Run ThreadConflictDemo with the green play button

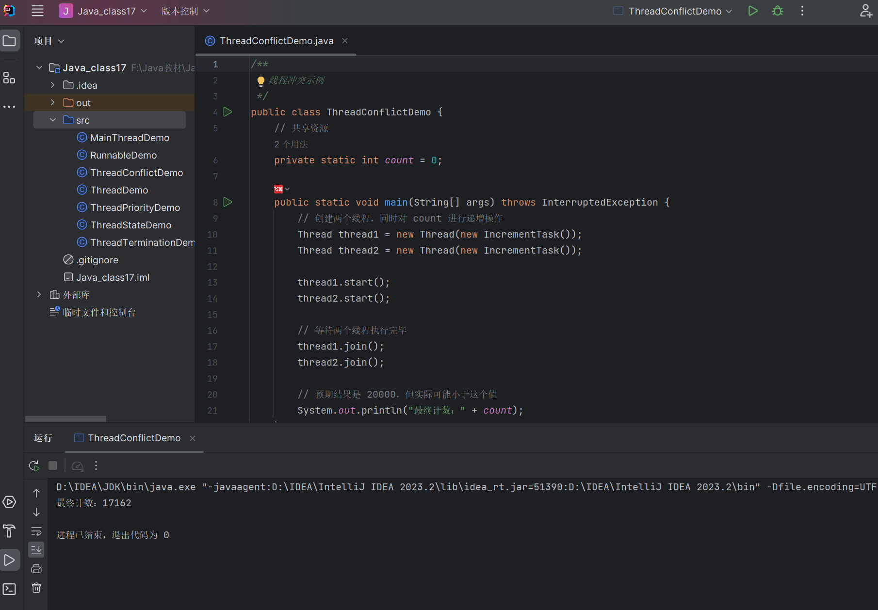click(752, 11)
